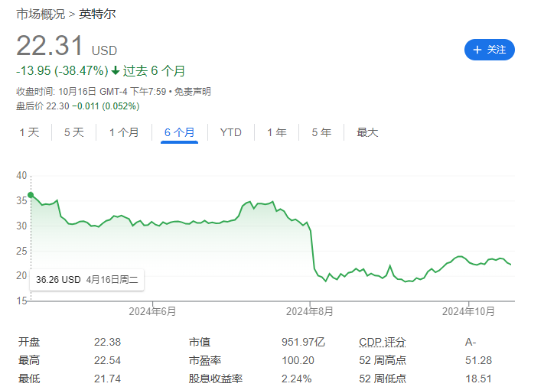Click the plus icon in 关注 button
The image size is (544, 390).
coord(477,50)
